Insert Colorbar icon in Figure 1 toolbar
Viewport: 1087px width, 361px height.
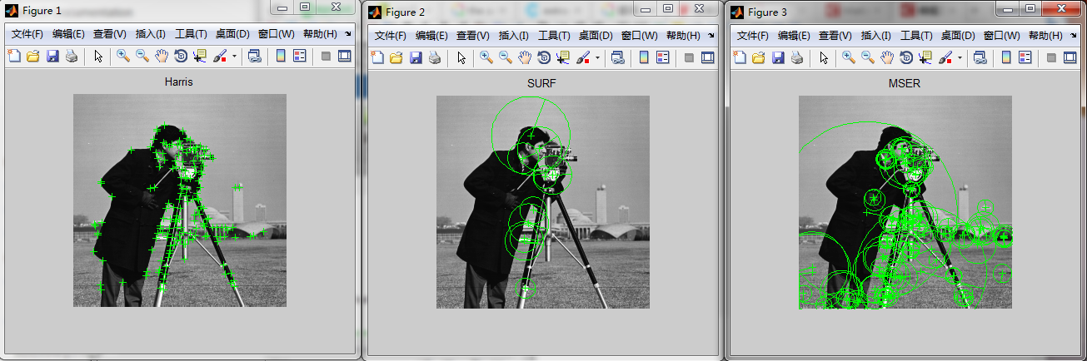coord(281,57)
